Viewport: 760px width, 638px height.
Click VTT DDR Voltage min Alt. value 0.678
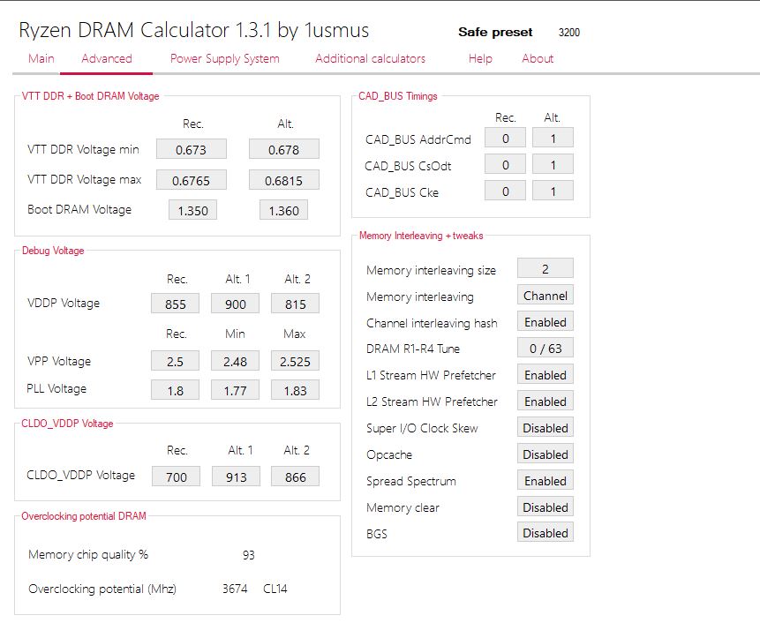pyautogui.click(x=284, y=149)
